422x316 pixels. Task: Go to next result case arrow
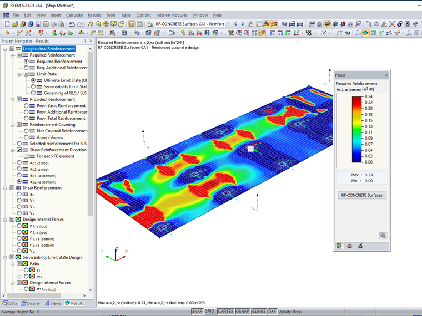click(243, 24)
